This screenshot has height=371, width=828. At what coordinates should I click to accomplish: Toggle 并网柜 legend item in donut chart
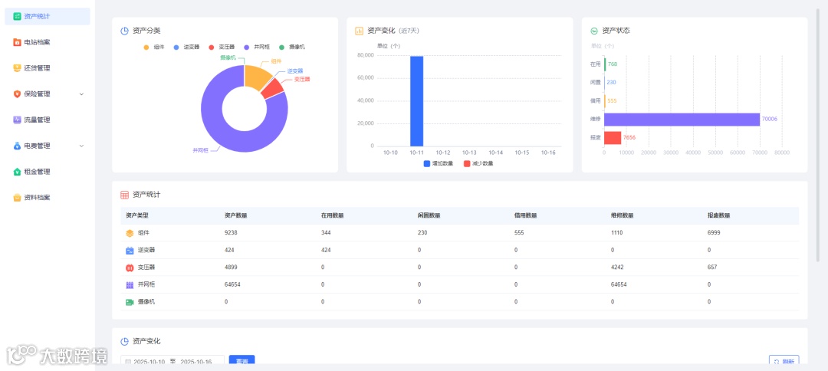pyautogui.click(x=255, y=47)
